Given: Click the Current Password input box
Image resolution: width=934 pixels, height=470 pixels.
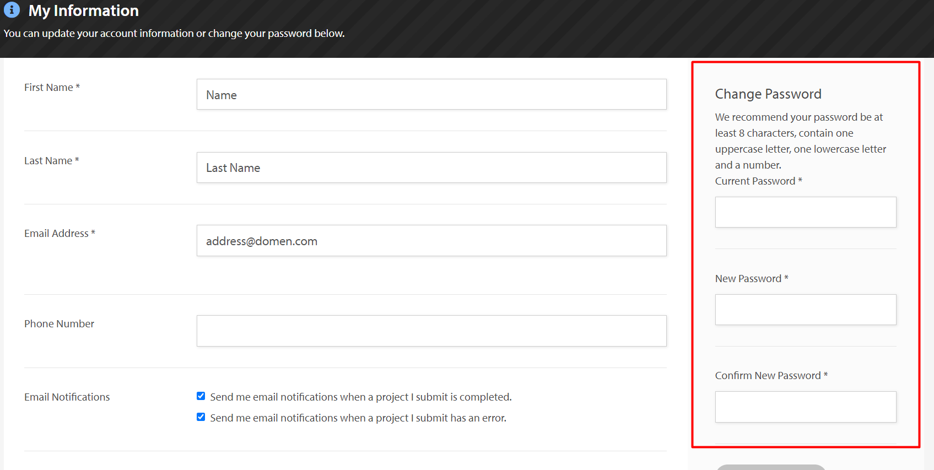Looking at the screenshot, I should (x=806, y=212).
